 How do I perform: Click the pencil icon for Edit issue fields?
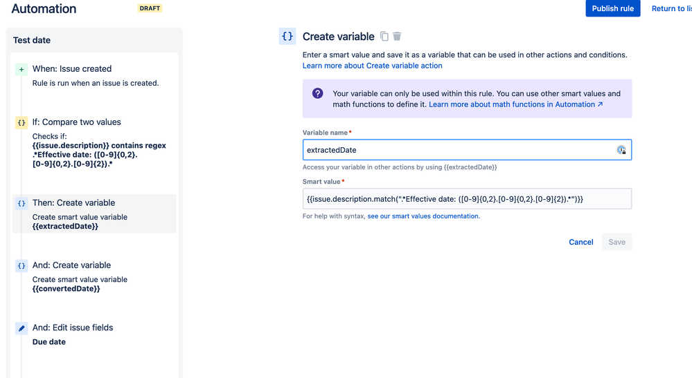tap(21, 328)
